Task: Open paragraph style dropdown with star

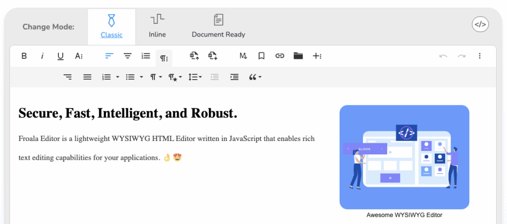Action: [175, 77]
